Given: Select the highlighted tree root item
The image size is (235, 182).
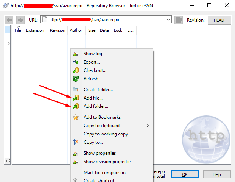Looking at the screenshot, I should click(7, 29).
